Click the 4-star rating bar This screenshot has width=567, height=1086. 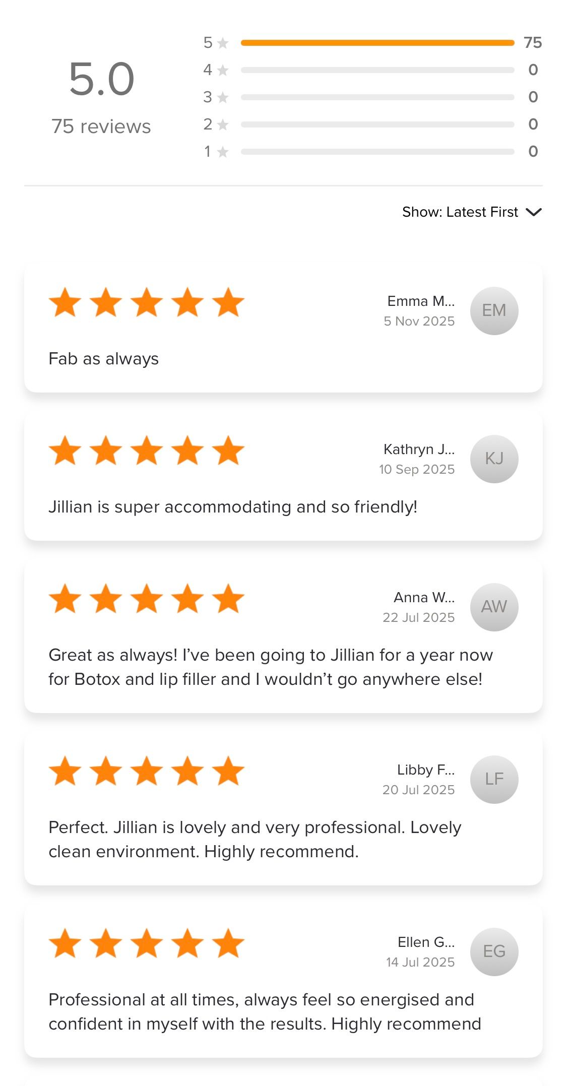coord(377,70)
